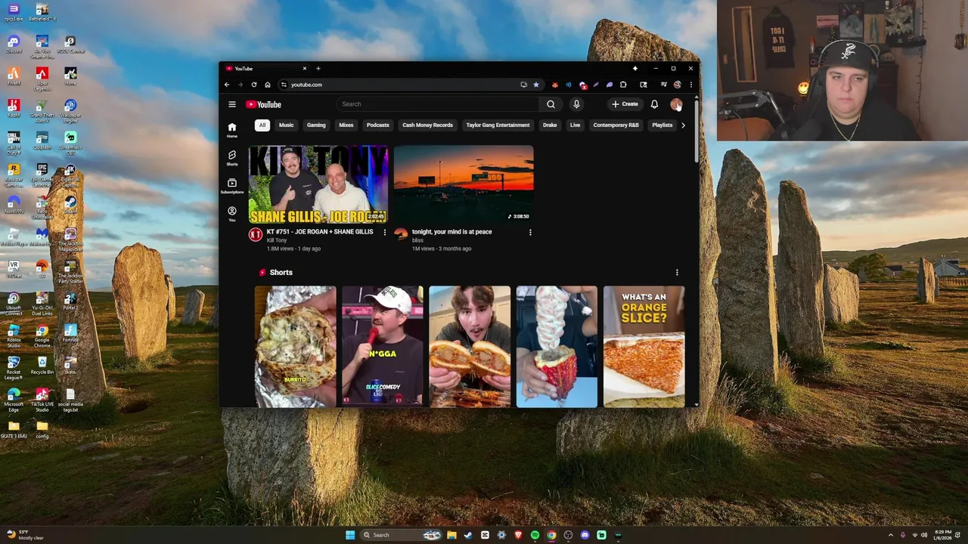Open a new browser tab
This screenshot has width=968, height=544.
(318, 69)
